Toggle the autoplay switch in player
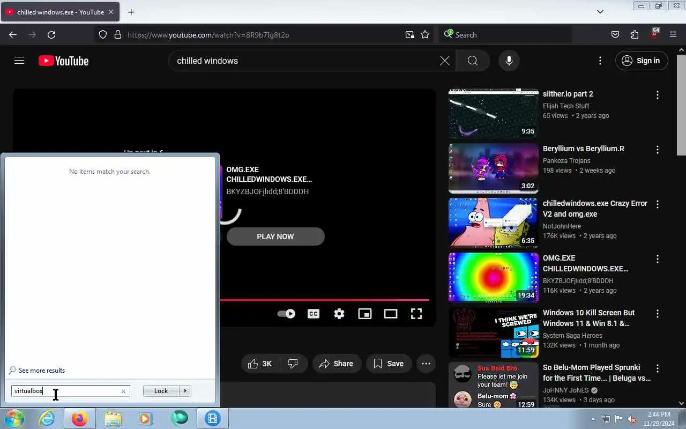Image resolution: width=686 pixels, height=429 pixels. pyautogui.click(x=286, y=314)
